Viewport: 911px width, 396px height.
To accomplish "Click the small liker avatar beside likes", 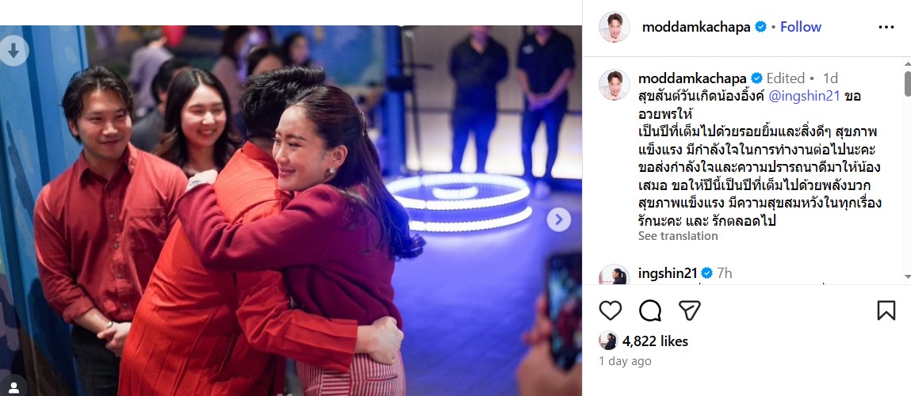I will point(608,341).
